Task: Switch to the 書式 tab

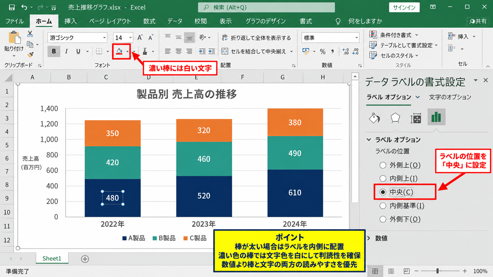Action: coord(306,21)
